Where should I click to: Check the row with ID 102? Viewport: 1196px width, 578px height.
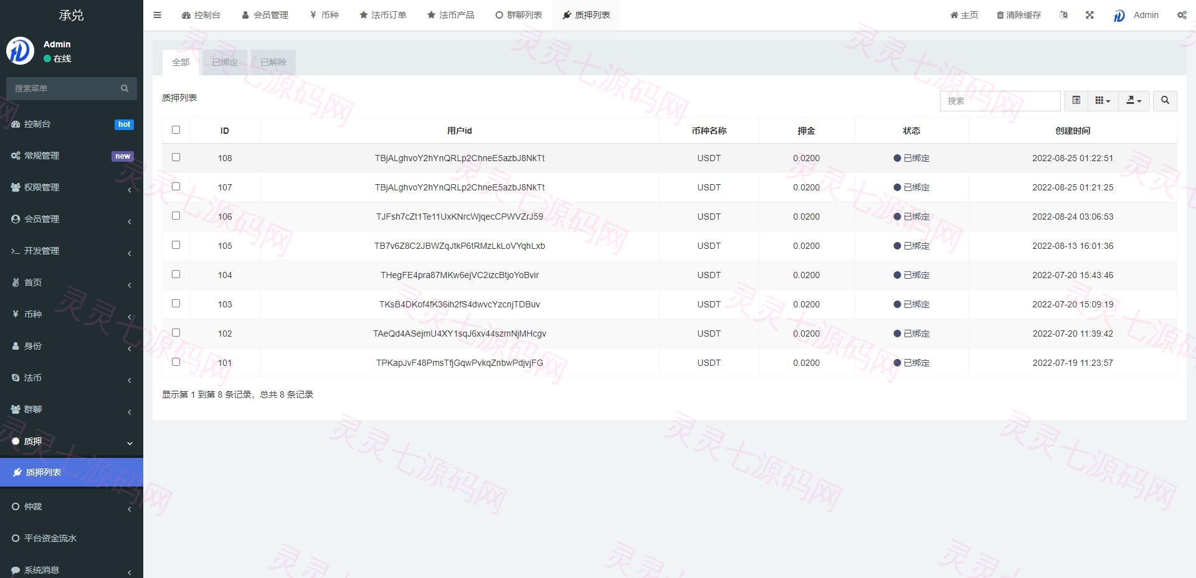176,332
